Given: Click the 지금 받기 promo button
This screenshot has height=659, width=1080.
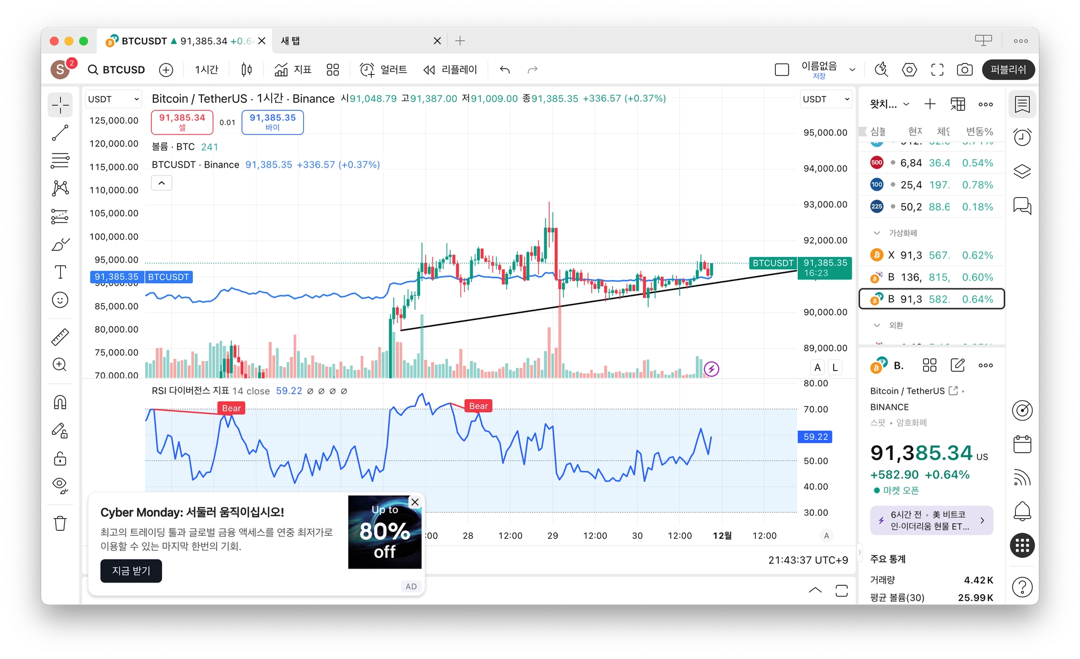Looking at the screenshot, I should tap(131, 571).
